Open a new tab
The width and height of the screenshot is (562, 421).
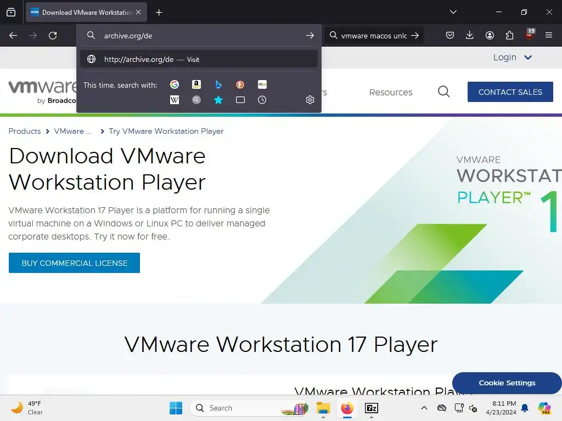point(159,13)
